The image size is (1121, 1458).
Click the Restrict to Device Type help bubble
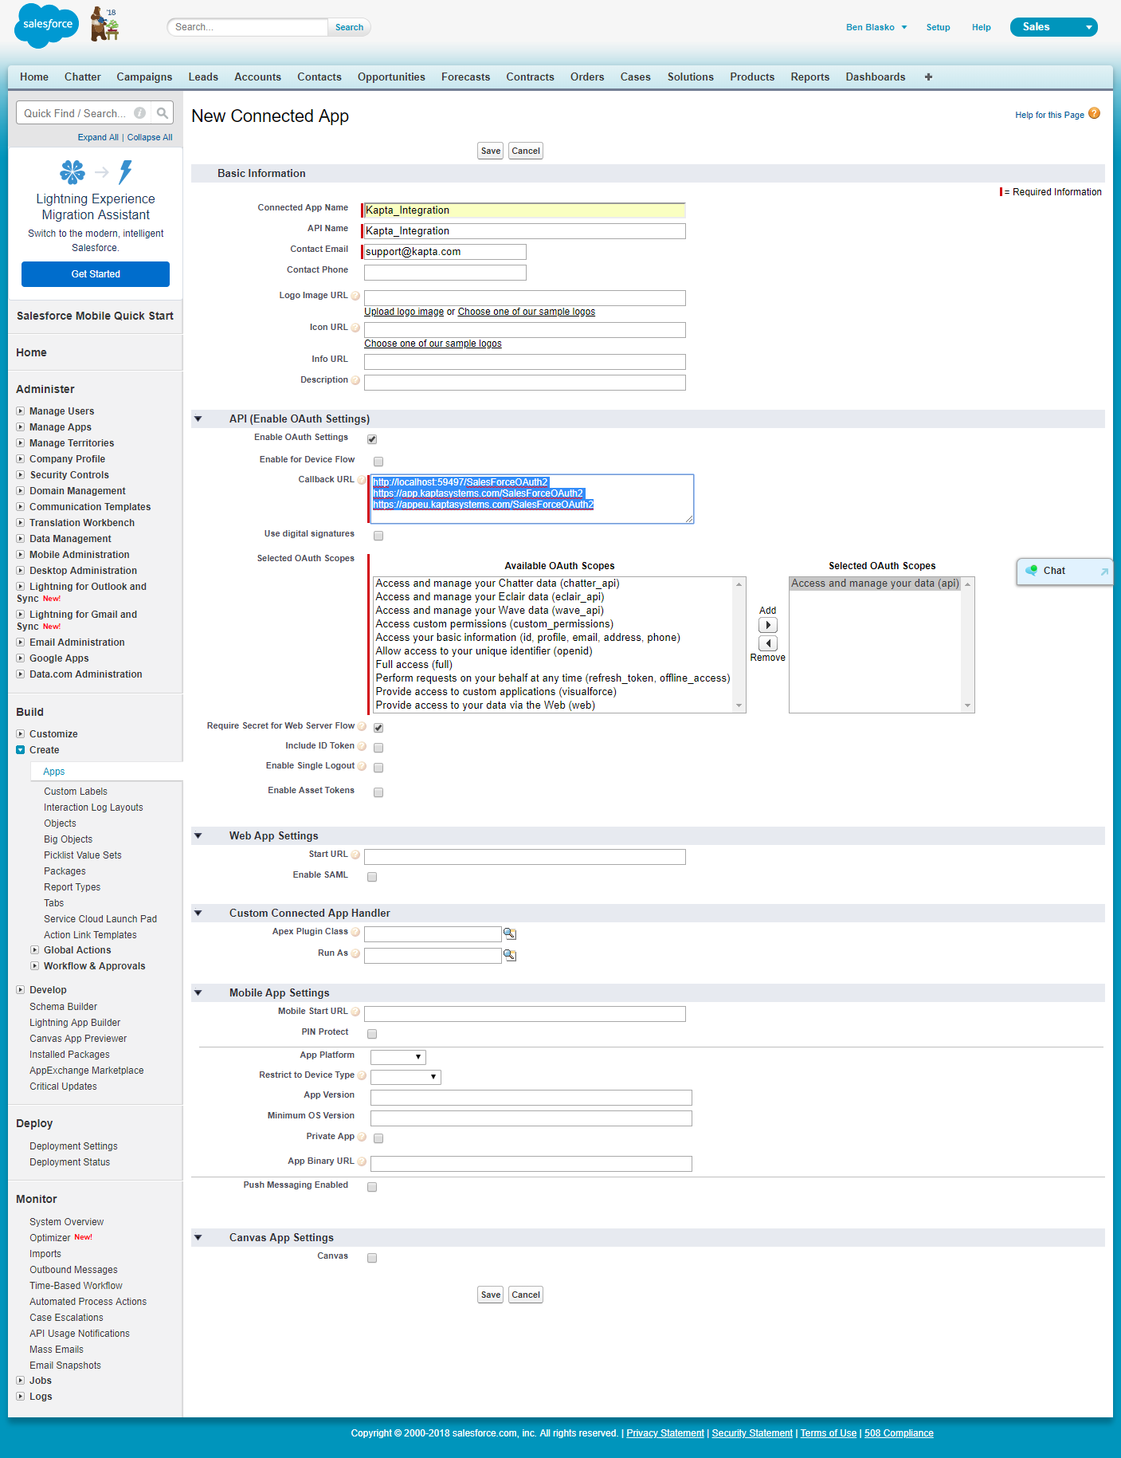click(x=362, y=1076)
